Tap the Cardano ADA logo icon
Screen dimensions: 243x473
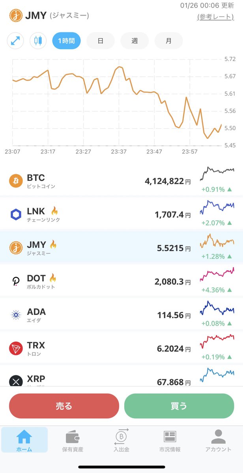(16, 315)
